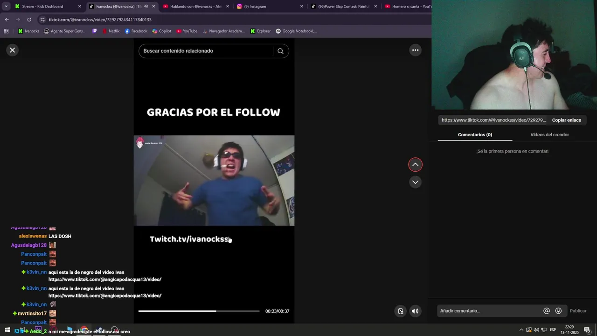Switch to the 'Homero si canta' tab
Screen dimensions: 597x336
click(x=408, y=7)
